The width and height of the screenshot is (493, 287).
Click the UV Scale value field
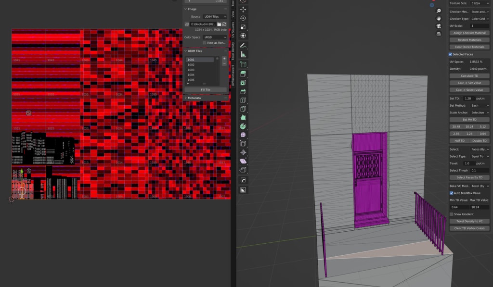480,26
